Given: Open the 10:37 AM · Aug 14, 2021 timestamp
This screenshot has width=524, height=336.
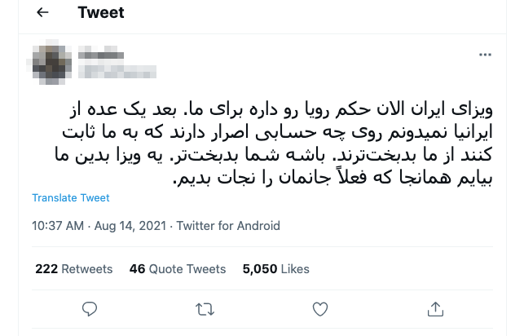Looking at the screenshot, I should click(99, 226).
